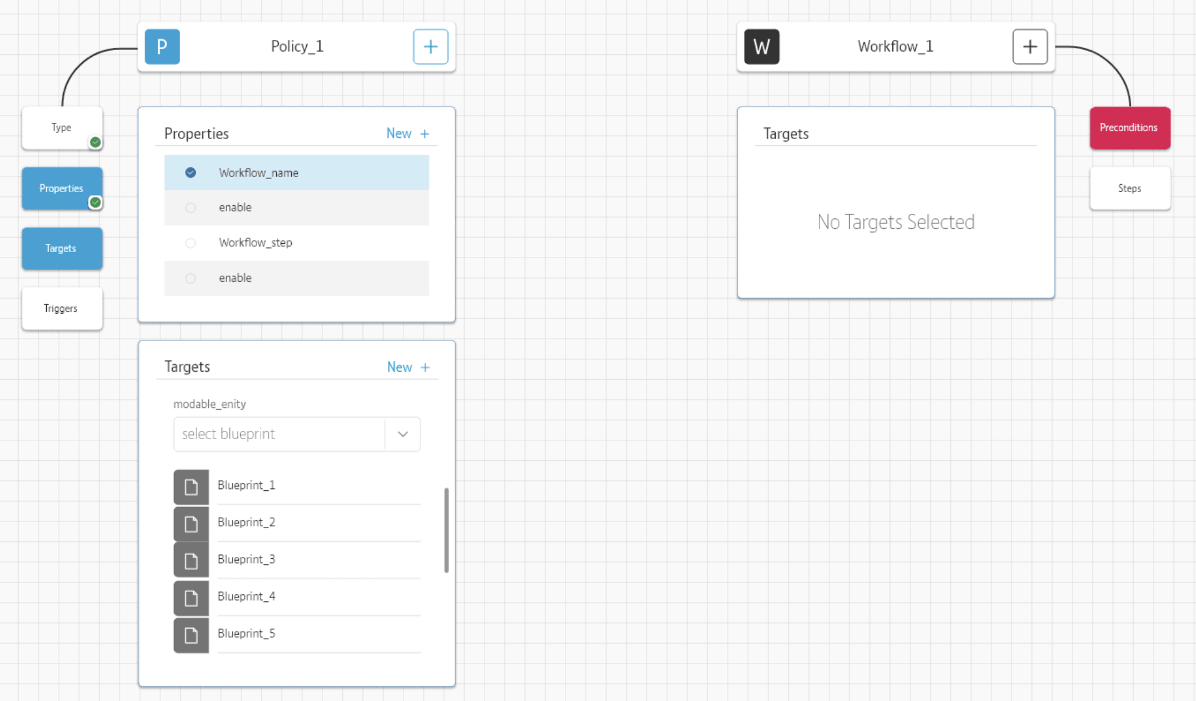This screenshot has height=701, width=1196.
Task: Click the blueprint list scrollbar
Action: [x=446, y=530]
